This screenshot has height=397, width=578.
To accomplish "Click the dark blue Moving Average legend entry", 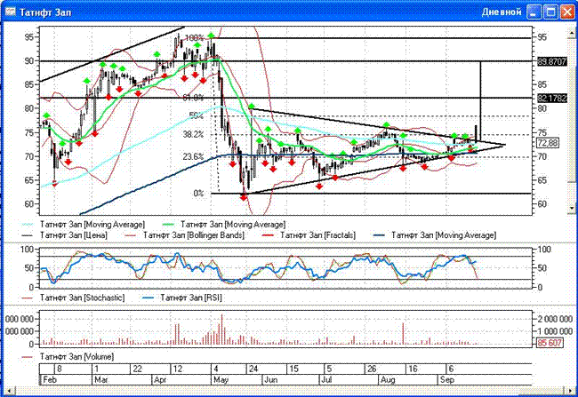I will click(435, 235).
